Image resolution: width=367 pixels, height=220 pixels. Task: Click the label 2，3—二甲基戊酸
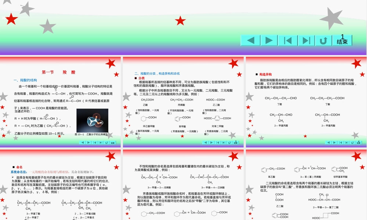point(85,214)
